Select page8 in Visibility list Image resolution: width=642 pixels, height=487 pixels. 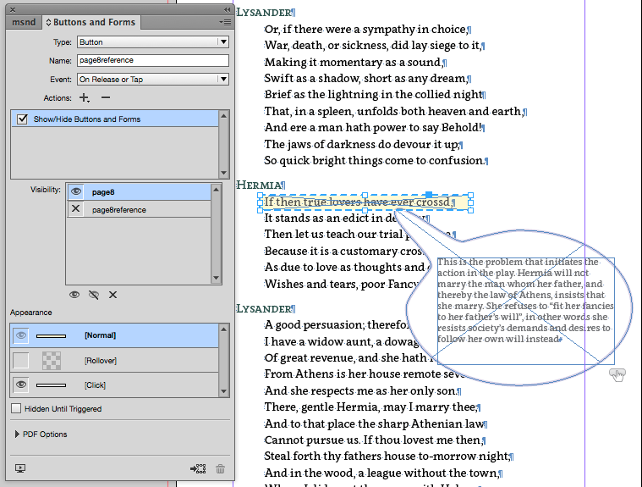point(139,192)
